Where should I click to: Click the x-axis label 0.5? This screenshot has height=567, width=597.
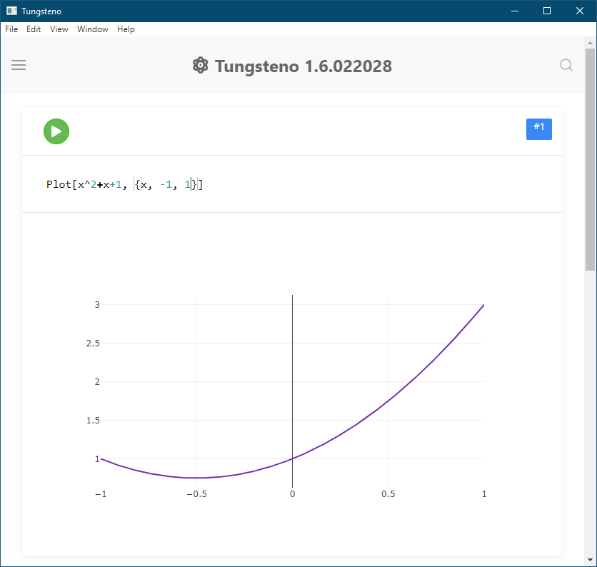[388, 494]
